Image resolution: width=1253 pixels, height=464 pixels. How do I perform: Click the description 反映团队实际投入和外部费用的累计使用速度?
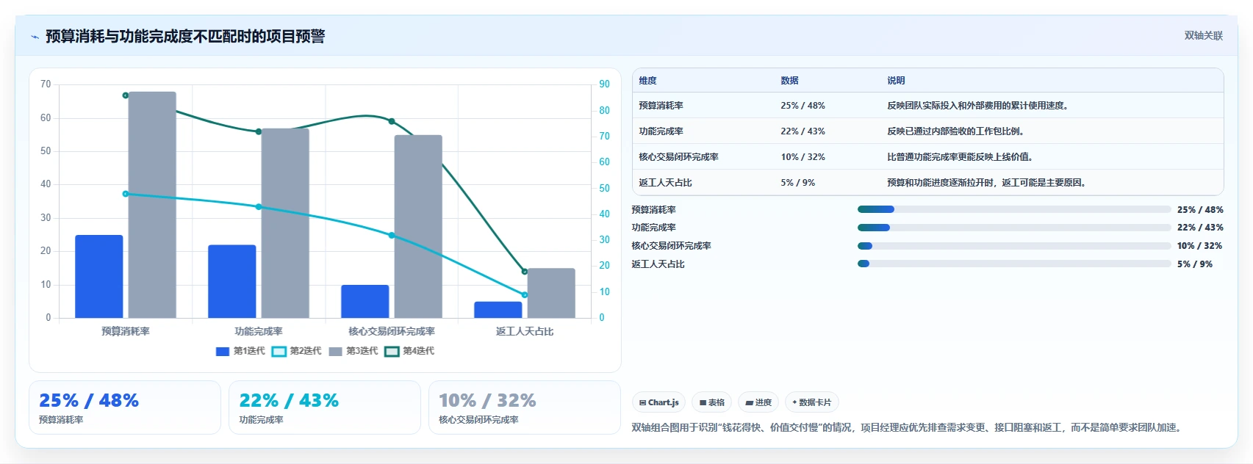pyautogui.click(x=977, y=106)
